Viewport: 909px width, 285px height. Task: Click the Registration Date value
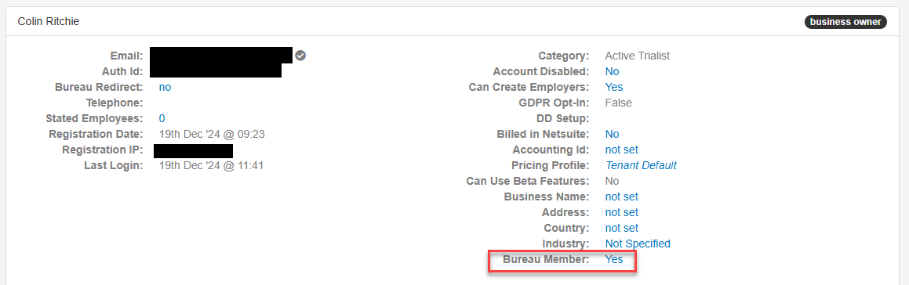213,134
